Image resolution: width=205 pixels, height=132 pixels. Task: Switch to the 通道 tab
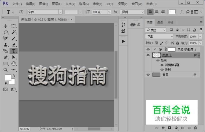point(160,22)
